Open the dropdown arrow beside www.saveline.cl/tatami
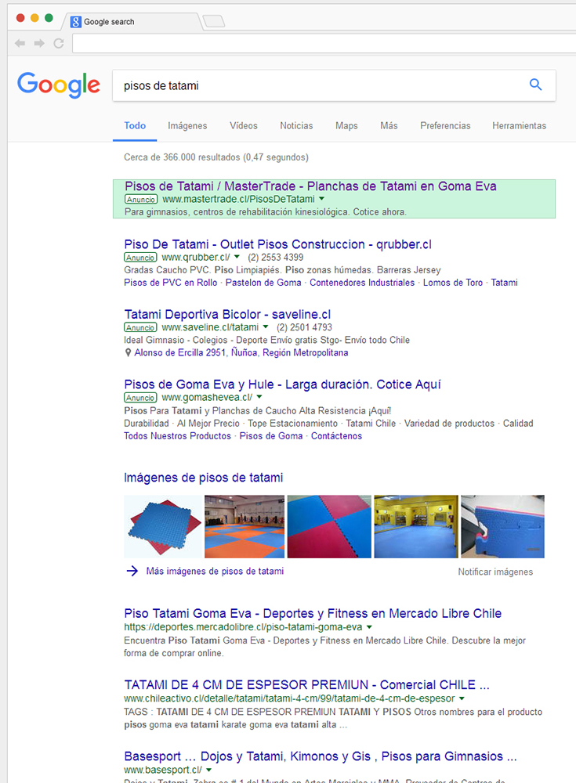Screen dimensions: 576x783 click(266, 327)
